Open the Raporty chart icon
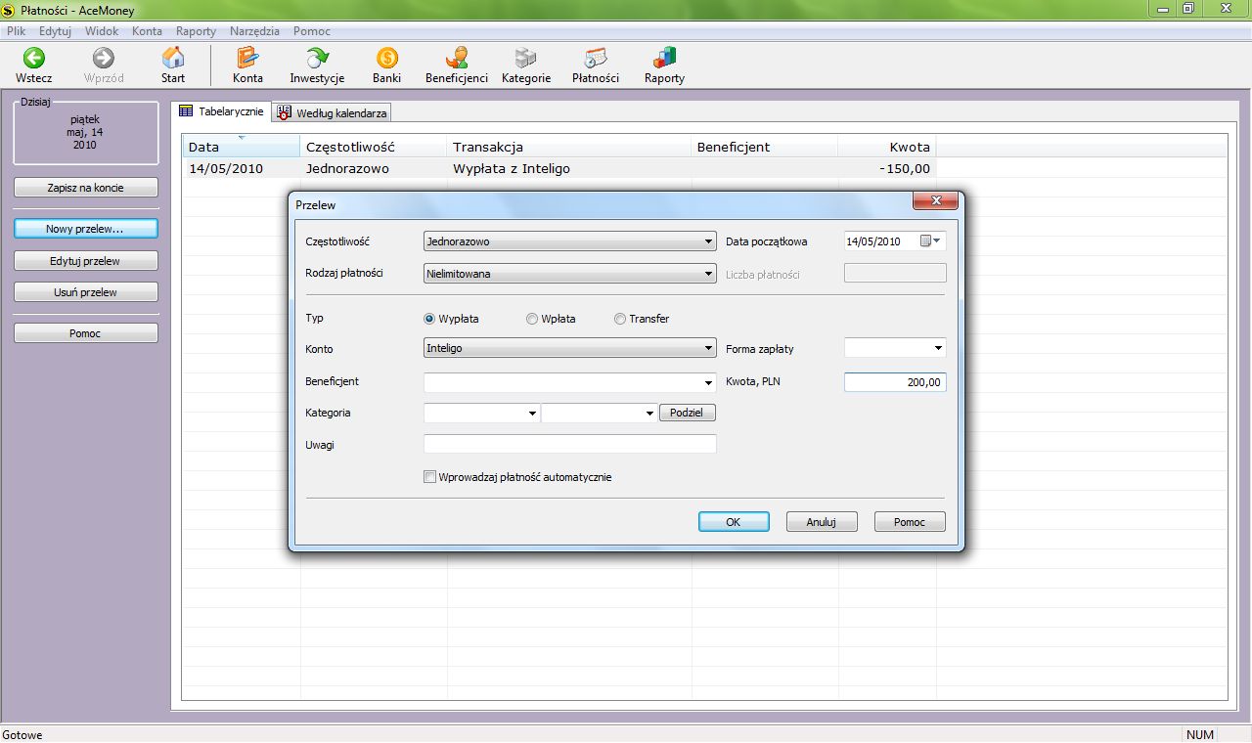This screenshot has height=743, width=1252. pos(664,58)
